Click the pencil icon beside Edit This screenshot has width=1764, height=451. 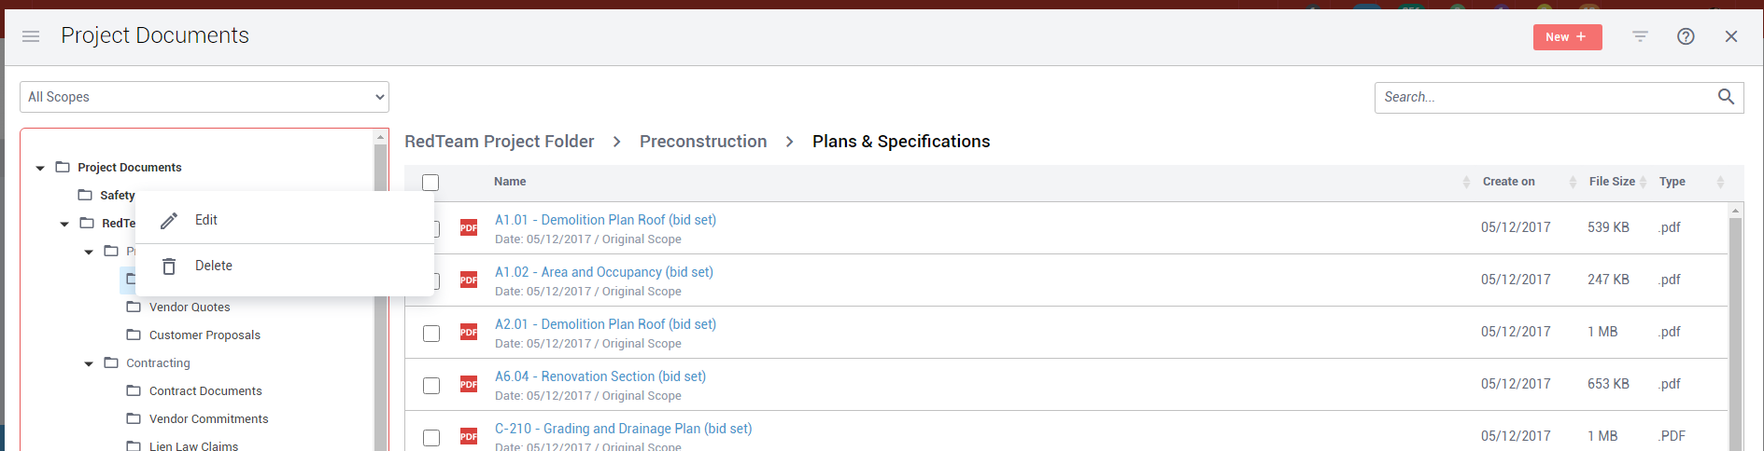coord(169,221)
